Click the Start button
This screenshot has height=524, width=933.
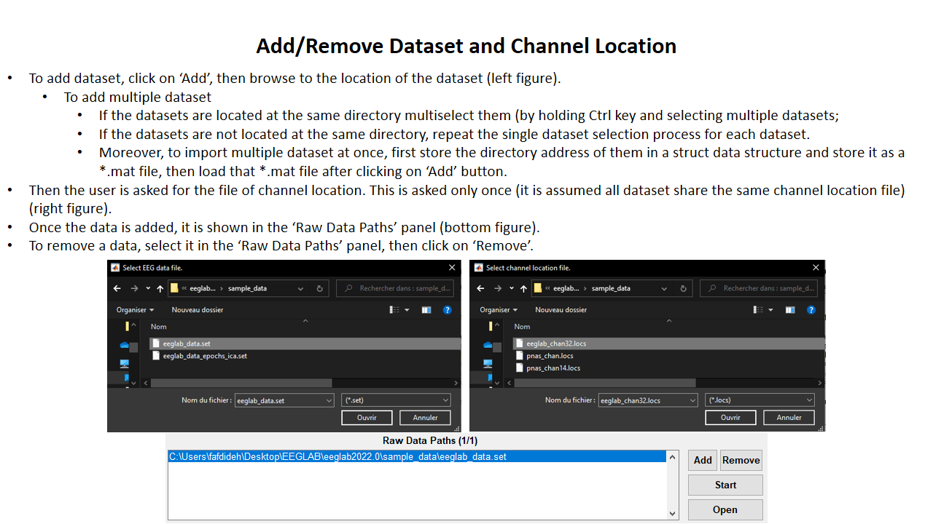725,485
